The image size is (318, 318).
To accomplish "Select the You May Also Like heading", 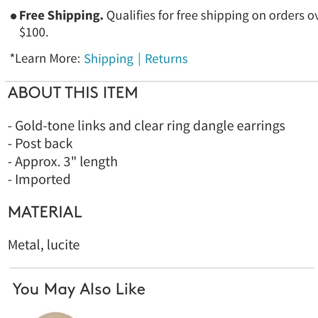I will click(x=79, y=289).
